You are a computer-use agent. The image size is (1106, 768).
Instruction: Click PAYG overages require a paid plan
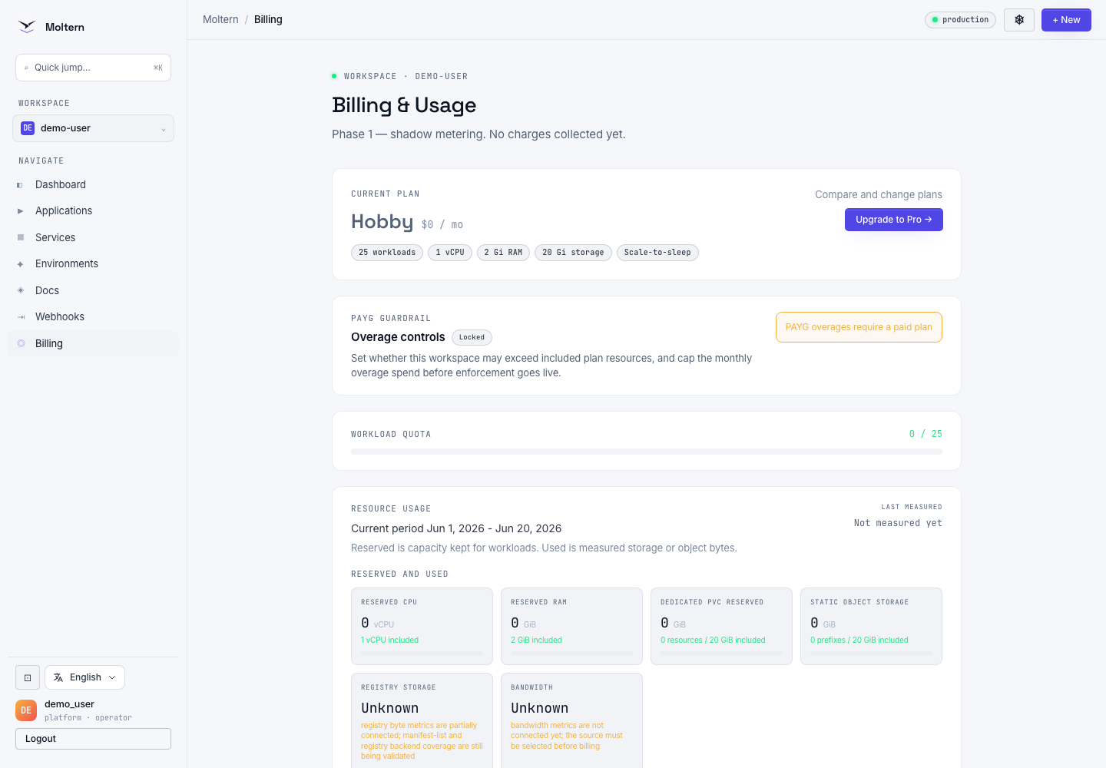point(859,327)
